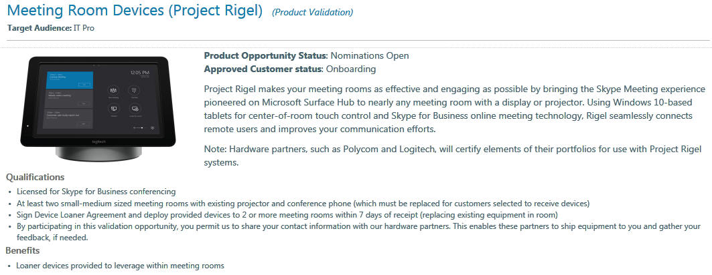Click the Approved Customer status label

point(263,69)
